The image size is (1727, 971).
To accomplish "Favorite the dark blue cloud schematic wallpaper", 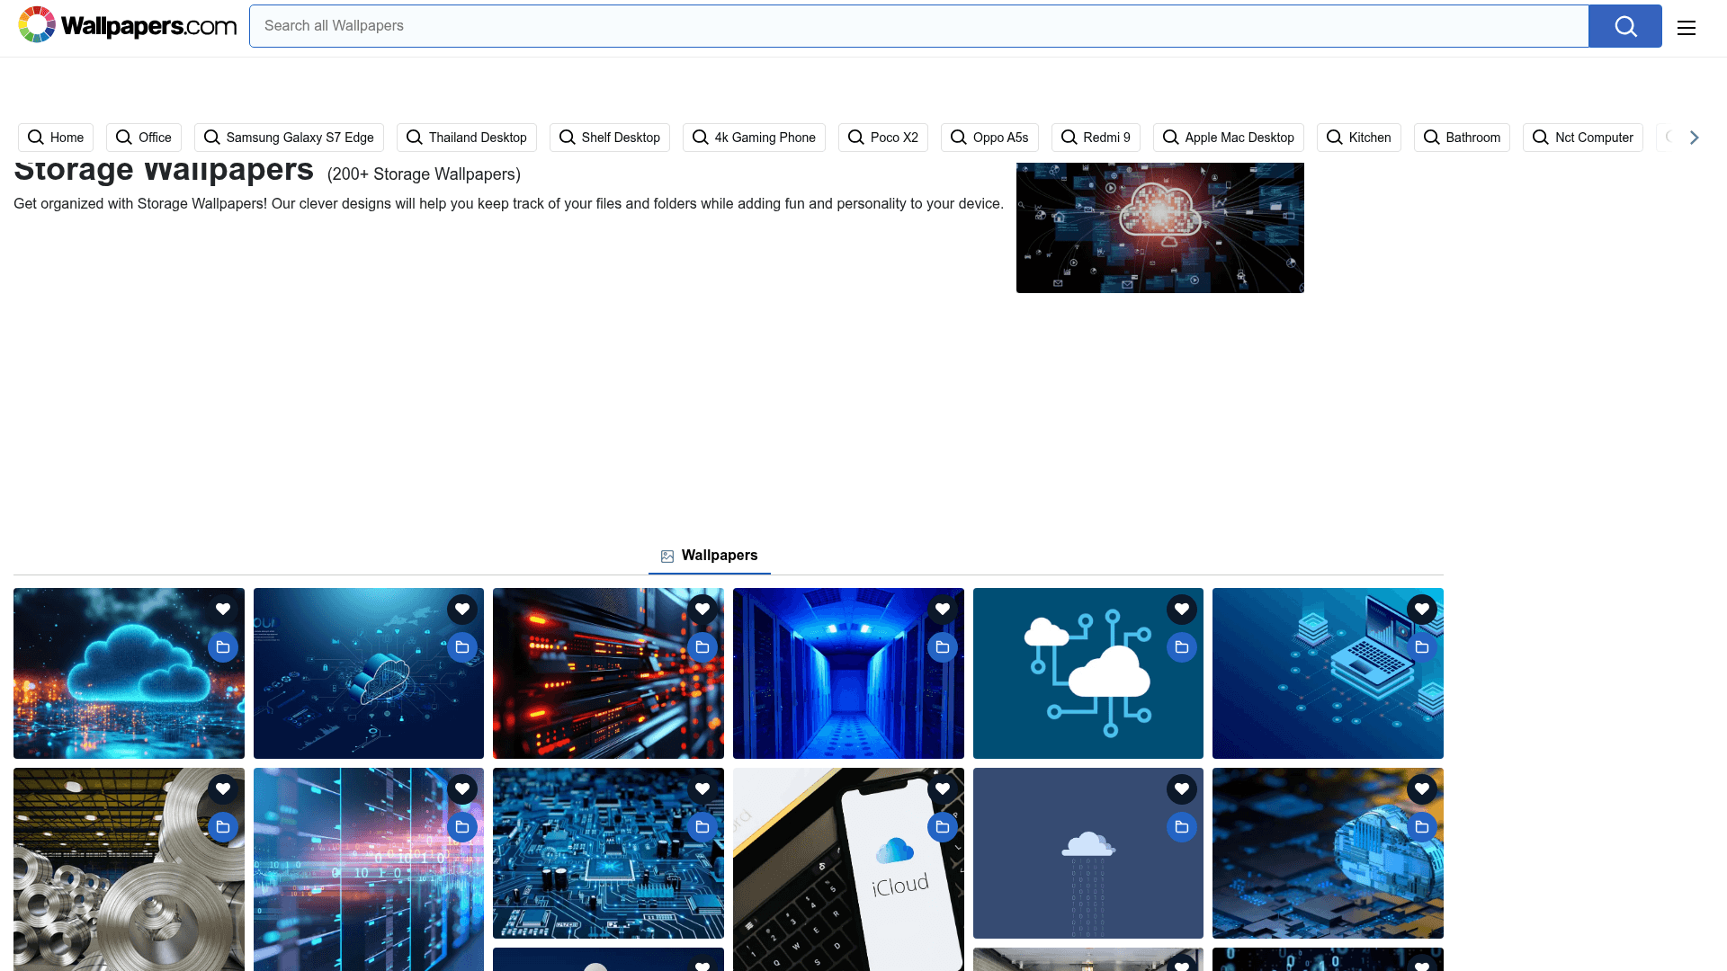I will [x=462, y=610].
